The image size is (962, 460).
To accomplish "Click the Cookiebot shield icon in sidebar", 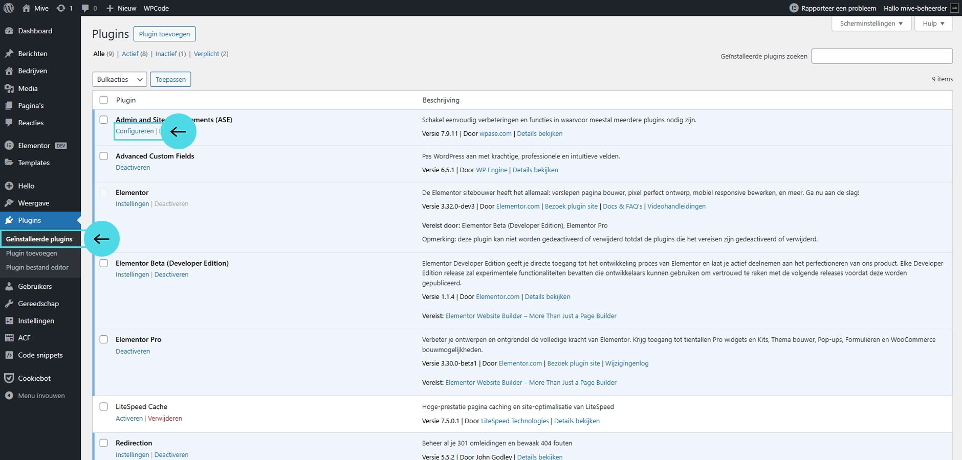I will [x=9, y=378].
